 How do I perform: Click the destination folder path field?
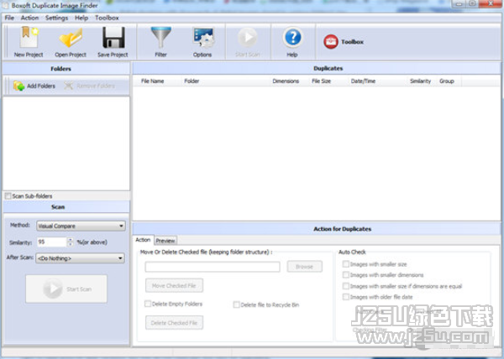click(213, 267)
